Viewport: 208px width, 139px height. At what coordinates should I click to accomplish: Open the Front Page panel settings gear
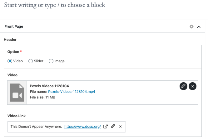(x=191, y=27)
